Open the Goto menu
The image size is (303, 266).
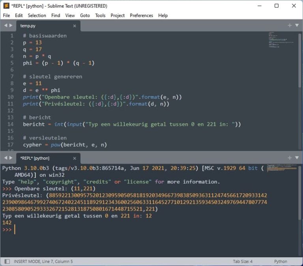pos(85,15)
